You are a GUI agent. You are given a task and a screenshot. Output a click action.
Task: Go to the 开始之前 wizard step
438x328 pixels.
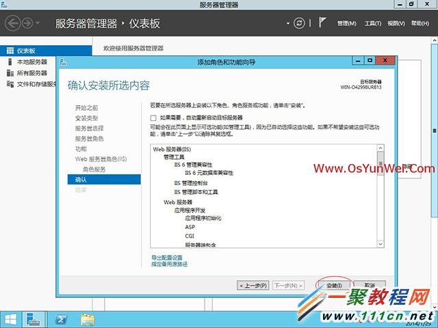tap(87, 108)
